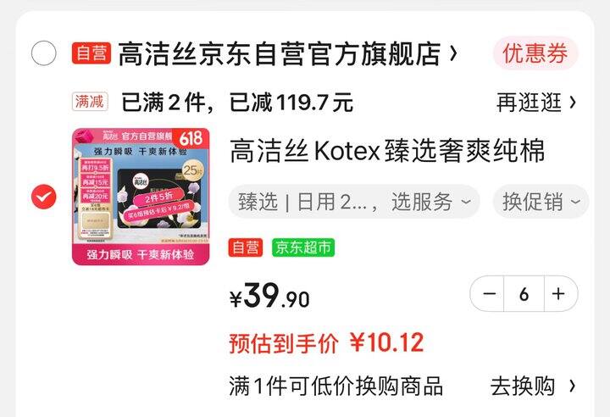This screenshot has height=417, width=610.
Task: Tap the green 京东超市 badge
Action: (303, 247)
